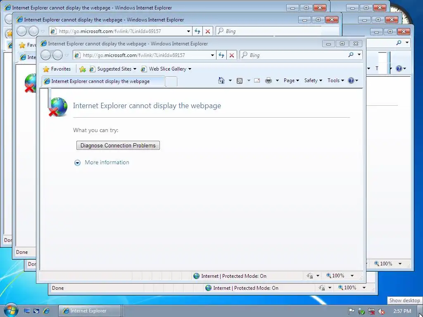Click Internet Protected Mode zone in front window status bar
Viewport: 423px width, 317px height.
(x=230, y=276)
